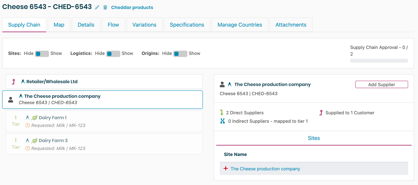Click the green Direct Suppliers arrow icon
The height and width of the screenshot is (185, 418).
click(222, 113)
